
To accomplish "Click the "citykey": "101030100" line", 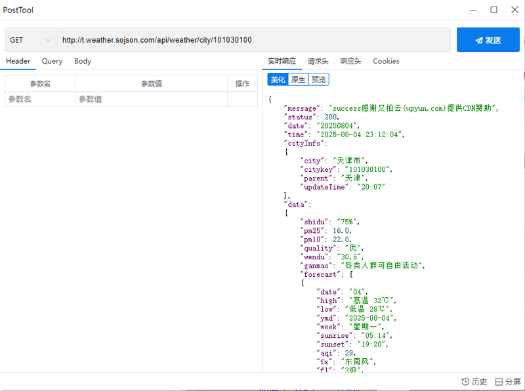I will 346,169.
